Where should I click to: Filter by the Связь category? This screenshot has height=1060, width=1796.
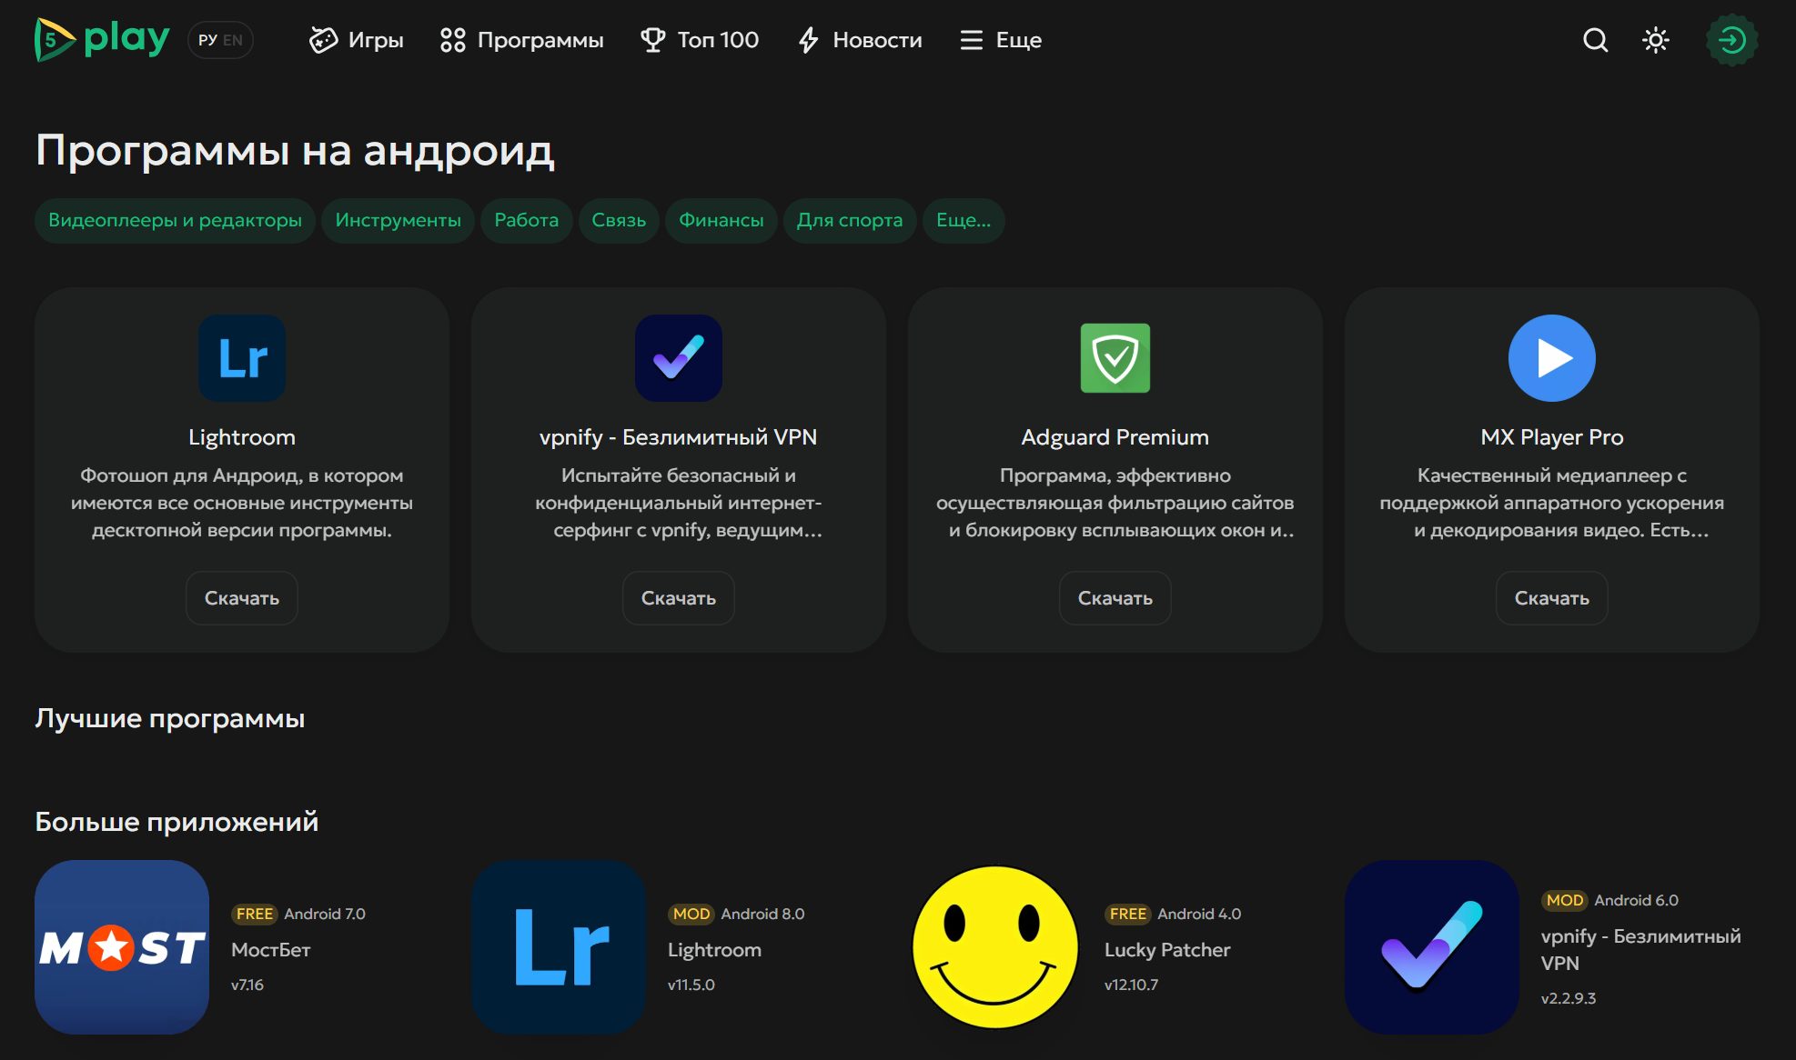coord(619,220)
